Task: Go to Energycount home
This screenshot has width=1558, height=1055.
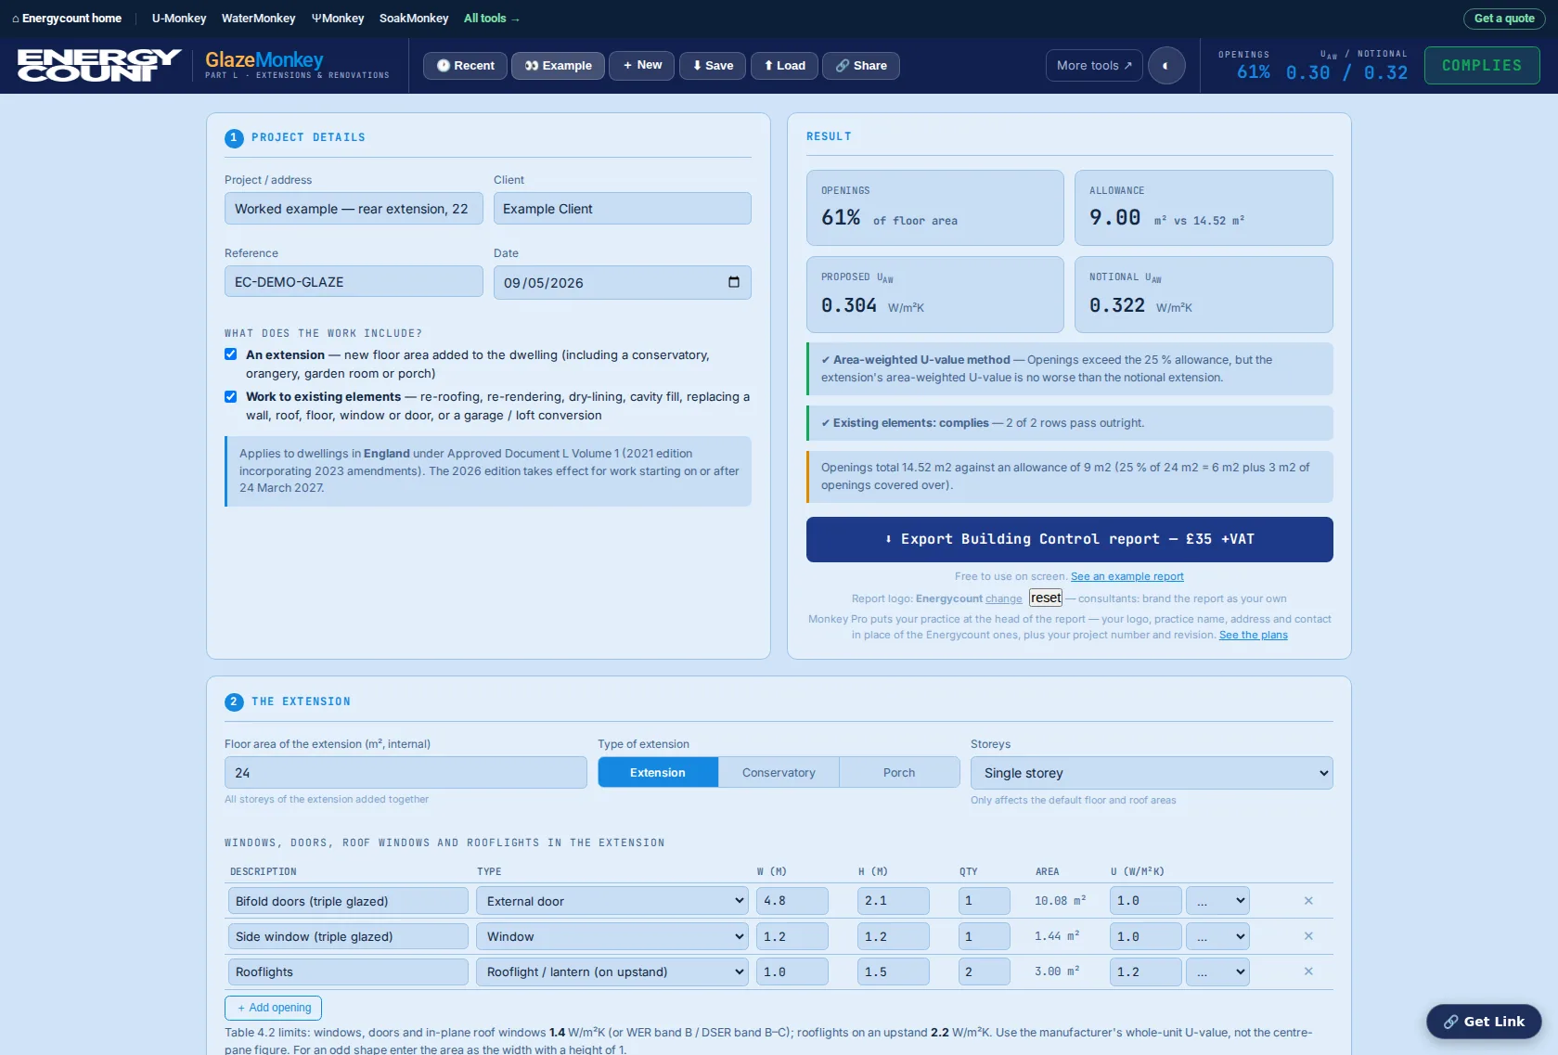Action: pos(67,19)
